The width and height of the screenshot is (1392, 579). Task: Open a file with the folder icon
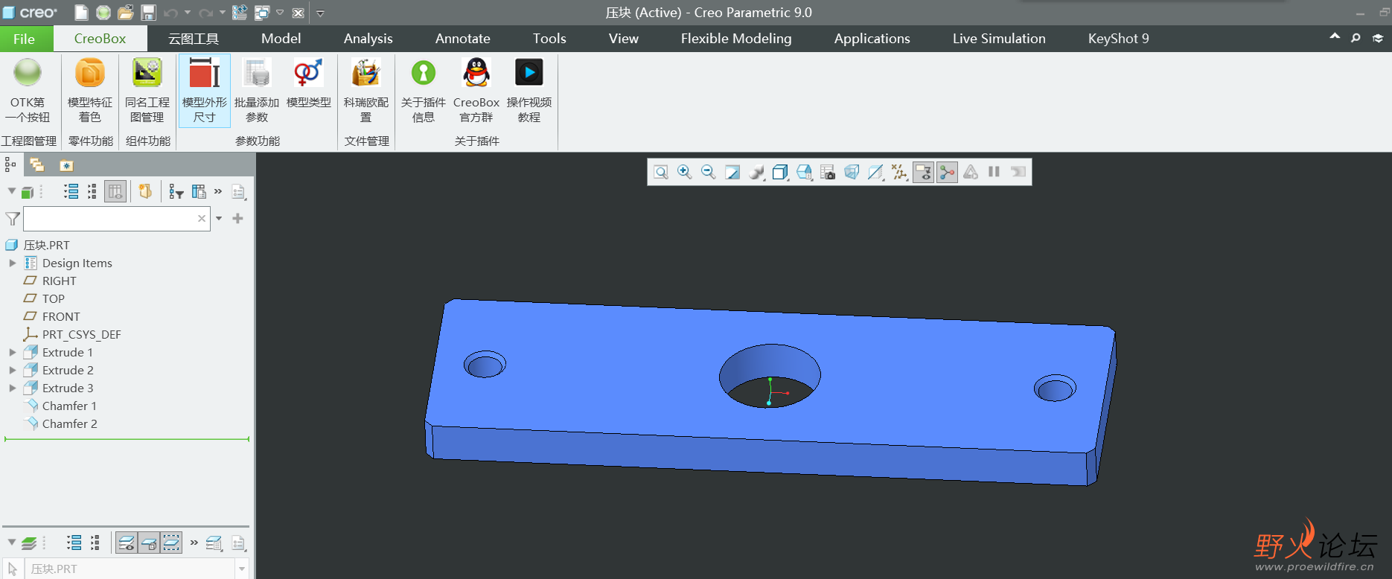126,13
